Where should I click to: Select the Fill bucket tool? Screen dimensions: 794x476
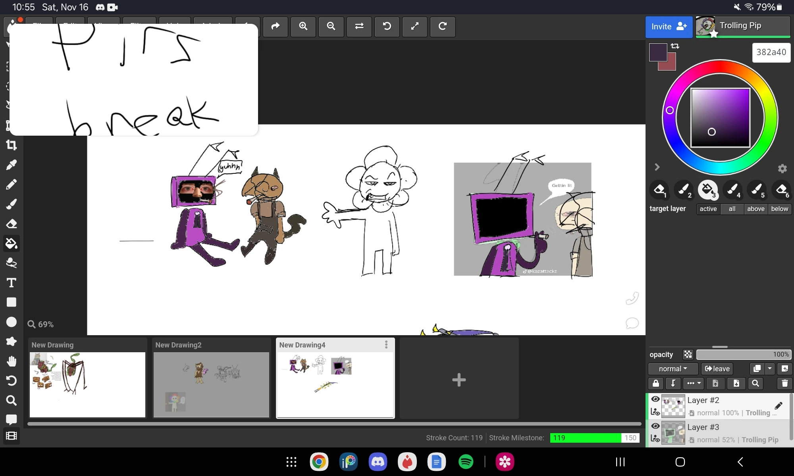coord(12,244)
